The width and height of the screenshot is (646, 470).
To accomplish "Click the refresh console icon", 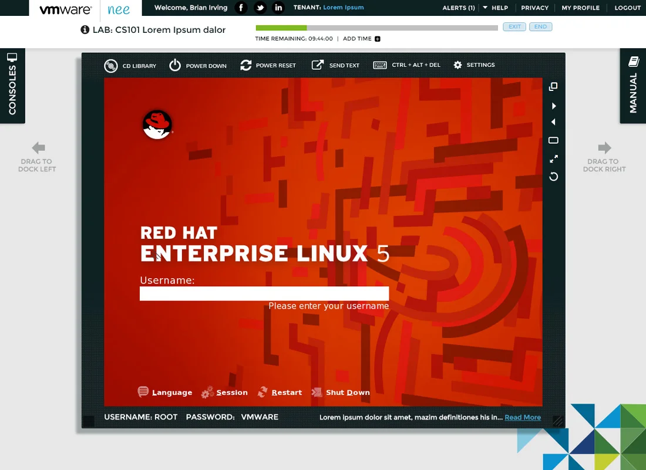I will tap(554, 177).
